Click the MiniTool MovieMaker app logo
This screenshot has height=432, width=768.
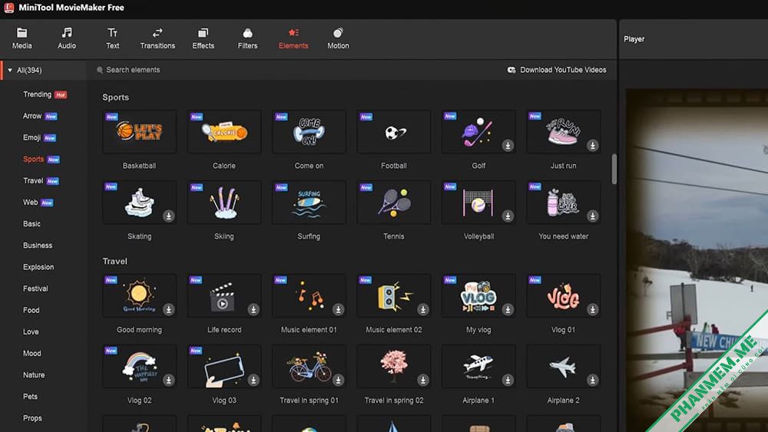pos(8,8)
